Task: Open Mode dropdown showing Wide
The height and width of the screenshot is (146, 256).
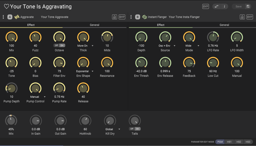Action: coord(192,46)
